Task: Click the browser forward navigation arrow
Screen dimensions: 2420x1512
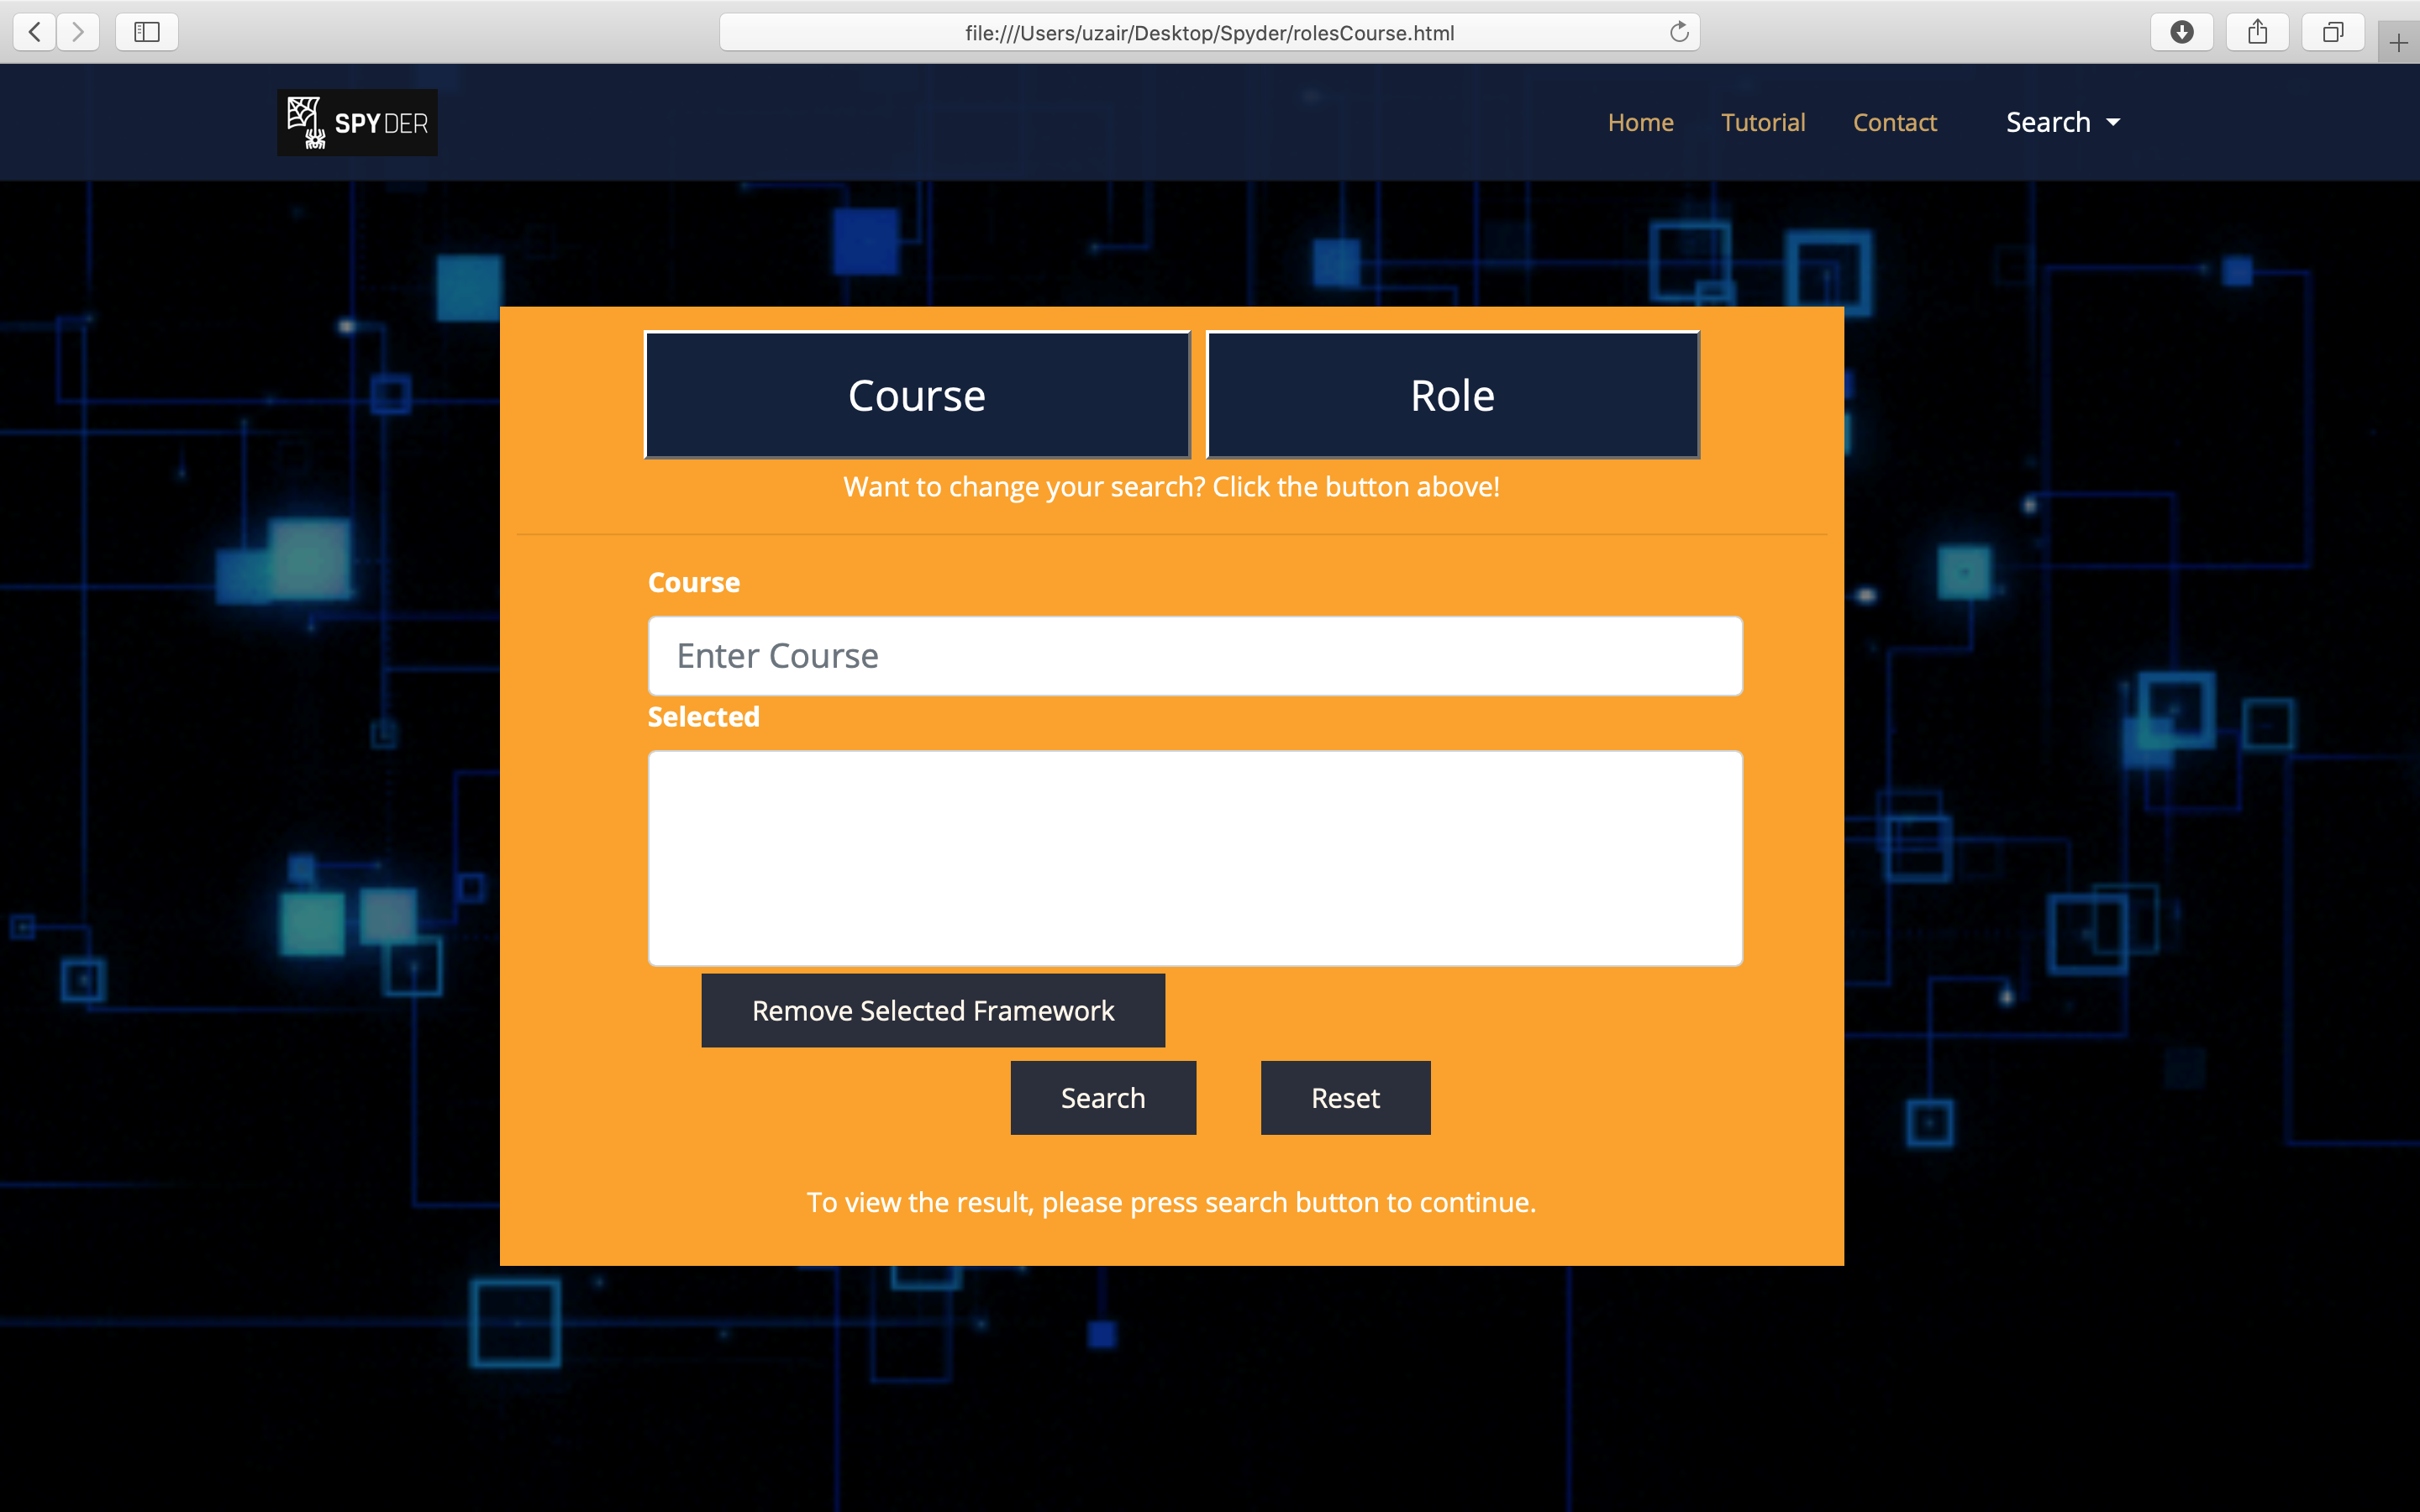Action: click(x=78, y=31)
